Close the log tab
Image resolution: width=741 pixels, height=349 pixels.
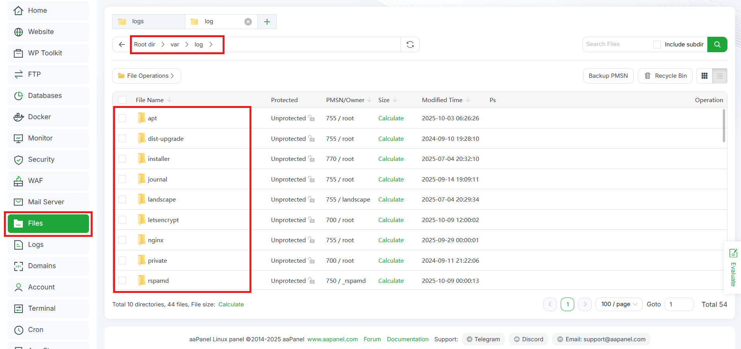[x=248, y=22]
